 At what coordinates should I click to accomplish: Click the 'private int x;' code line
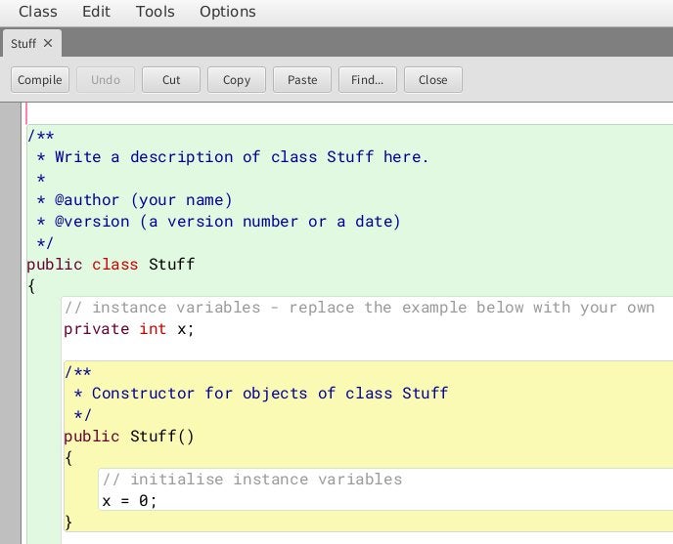point(129,329)
